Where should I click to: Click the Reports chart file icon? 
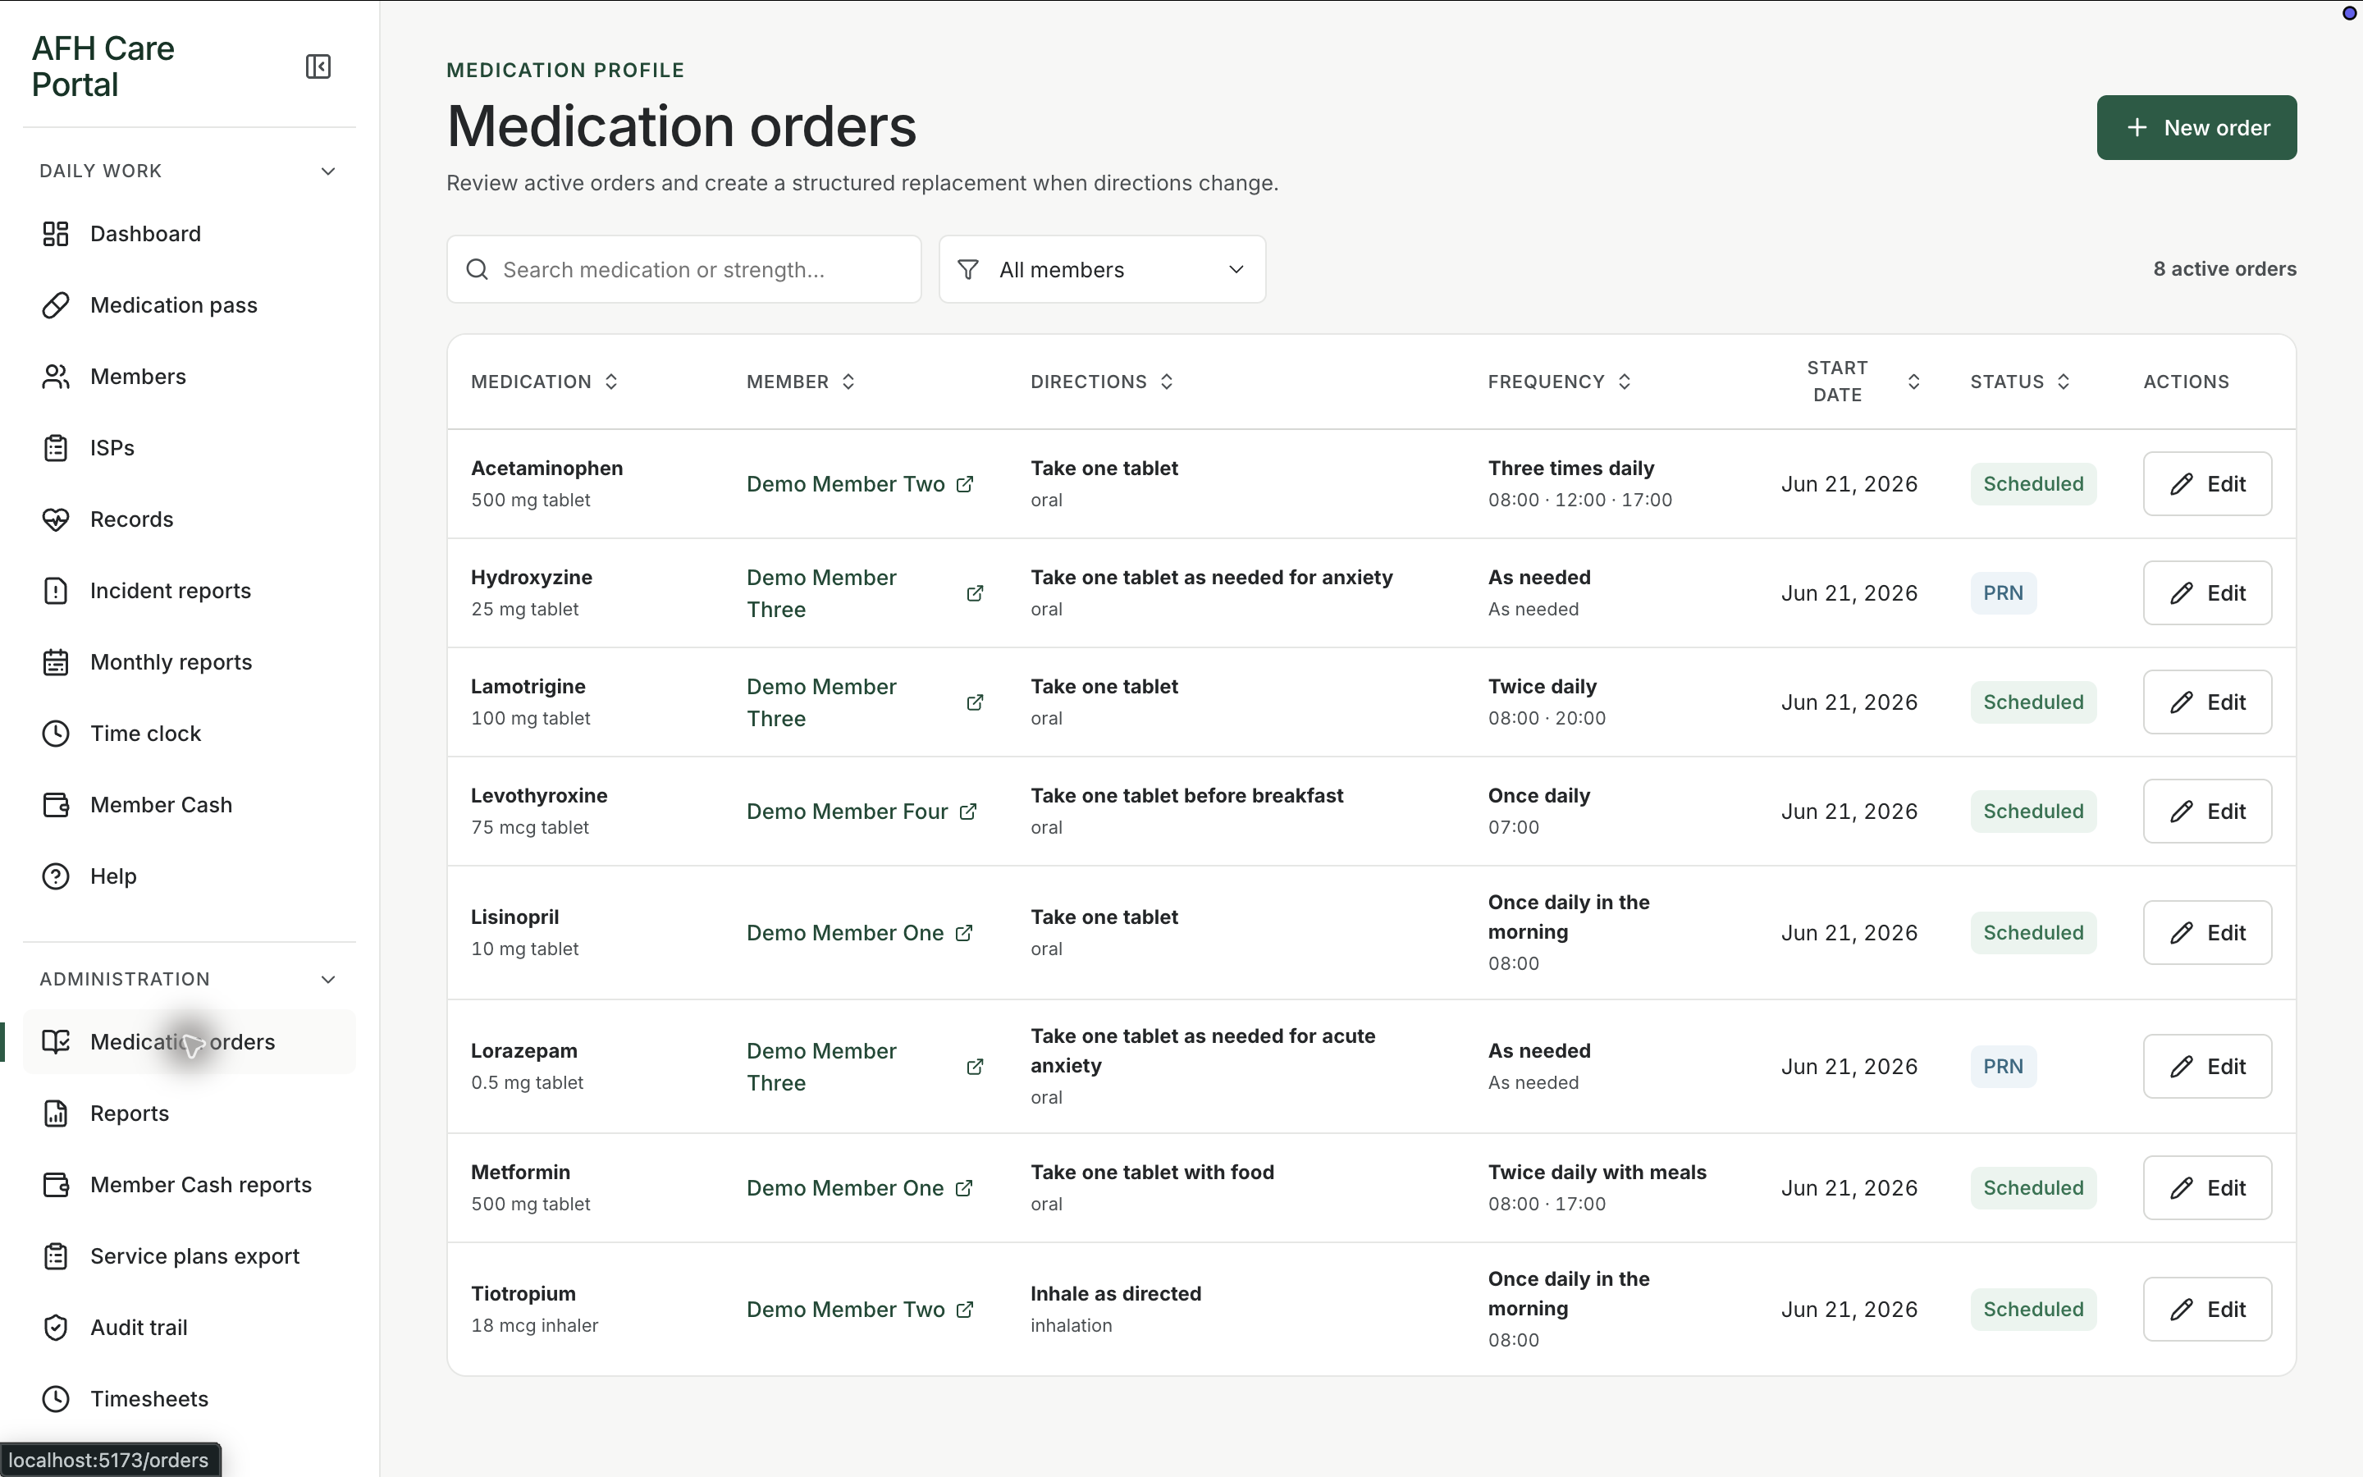pyautogui.click(x=56, y=1113)
